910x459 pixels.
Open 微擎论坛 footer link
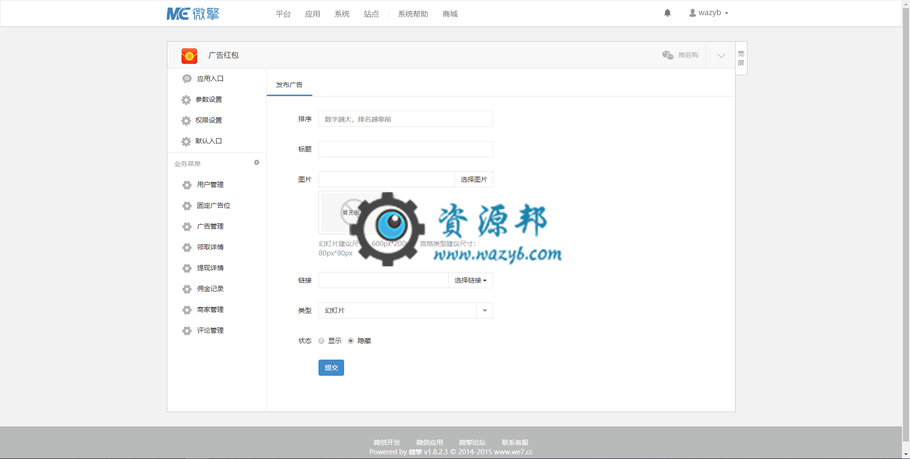tap(472, 442)
